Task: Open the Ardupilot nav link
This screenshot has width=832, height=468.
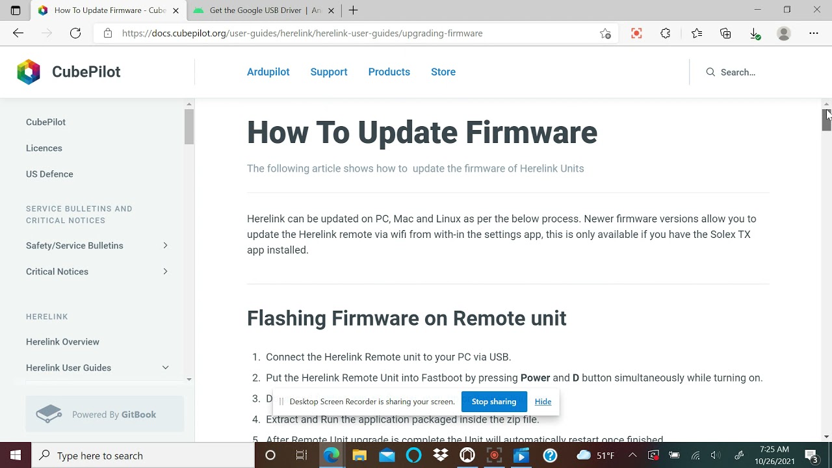Action: [268, 72]
